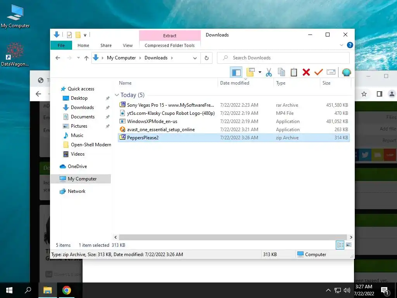Switch to Large icons view layout
The width and height of the screenshot is (397, 298).
point(349,245)
